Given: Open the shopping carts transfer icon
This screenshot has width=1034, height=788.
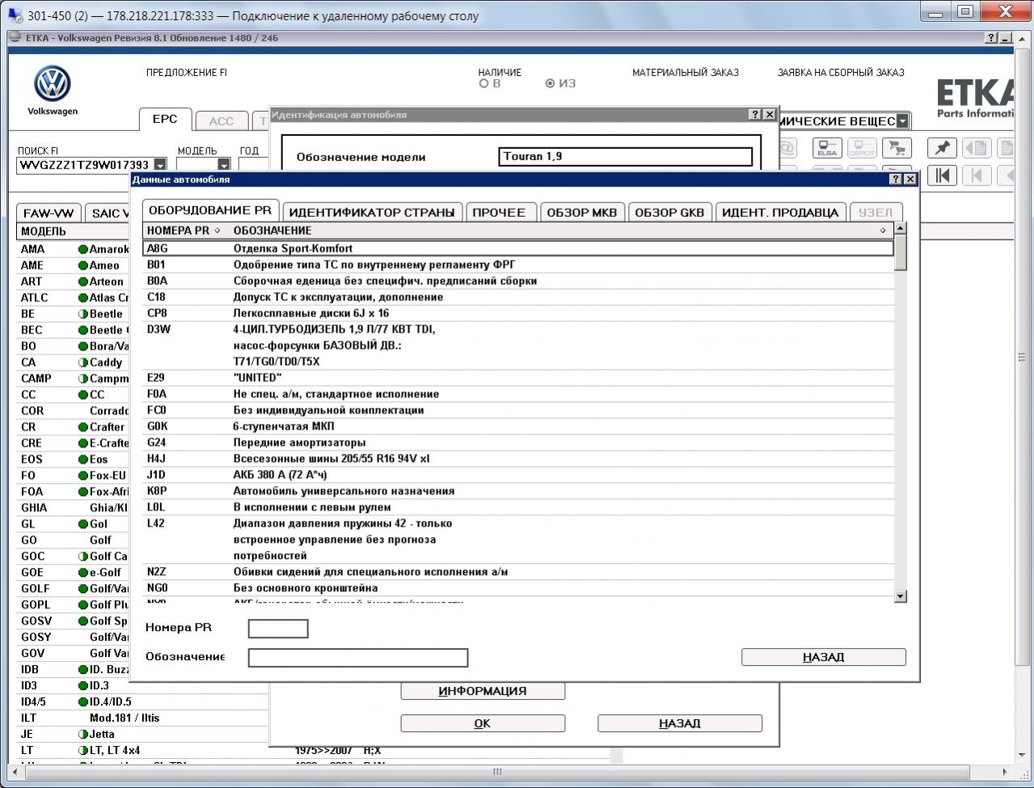Looking at the screenshot, I should pyautogui.click(x=896, y=147).
